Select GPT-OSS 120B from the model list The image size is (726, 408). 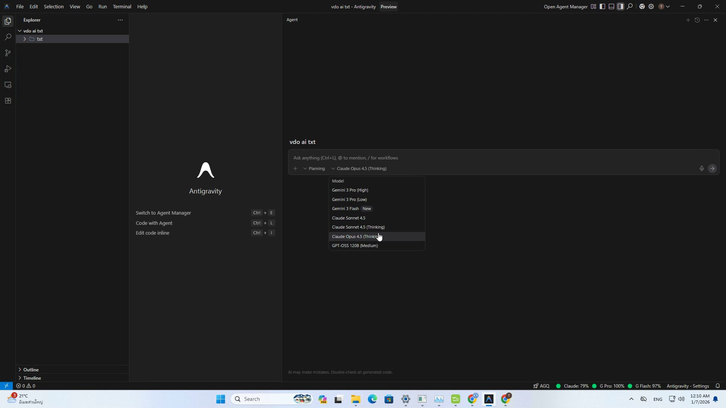354,246
